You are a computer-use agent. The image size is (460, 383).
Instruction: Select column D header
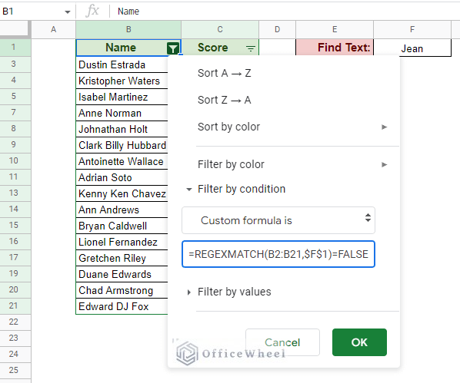pyautogui.click(x=277, y=29)
